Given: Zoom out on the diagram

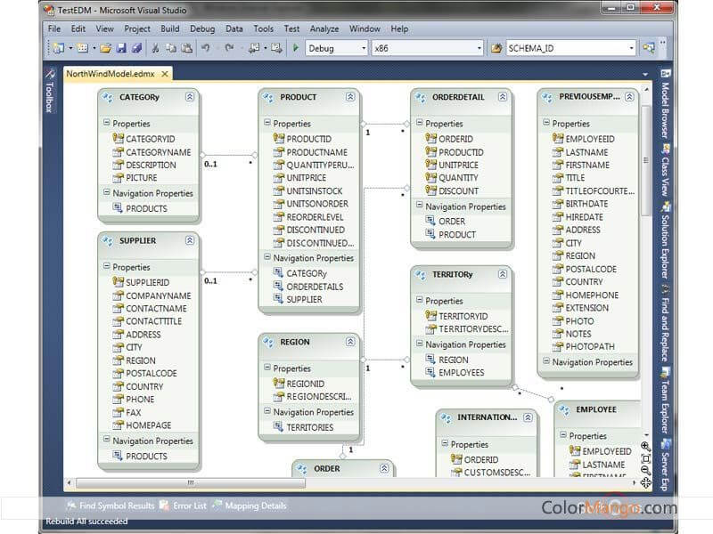Looking at the screenshot, I should click(x=645, y=471).
